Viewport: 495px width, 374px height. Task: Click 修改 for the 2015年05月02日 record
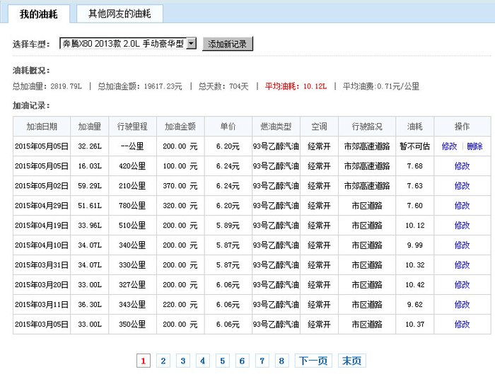462,186
